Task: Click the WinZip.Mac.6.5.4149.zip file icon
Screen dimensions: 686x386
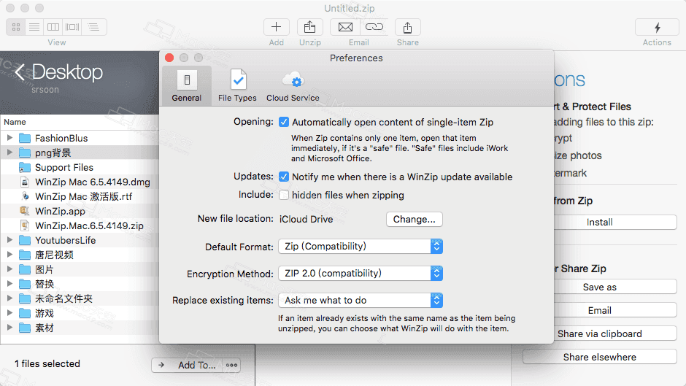Action: coord(25,225)
